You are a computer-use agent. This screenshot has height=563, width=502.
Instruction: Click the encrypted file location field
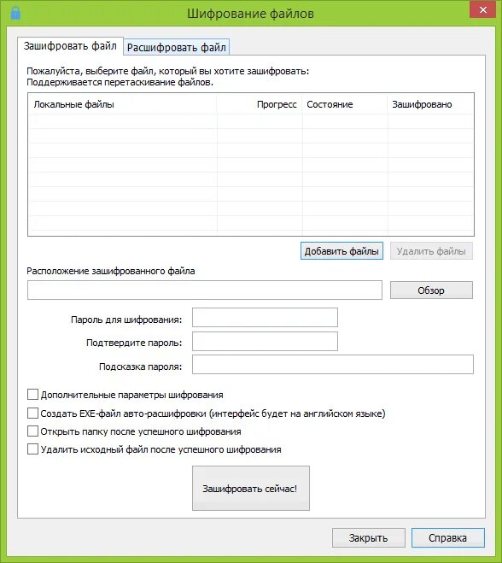[205, 290]
